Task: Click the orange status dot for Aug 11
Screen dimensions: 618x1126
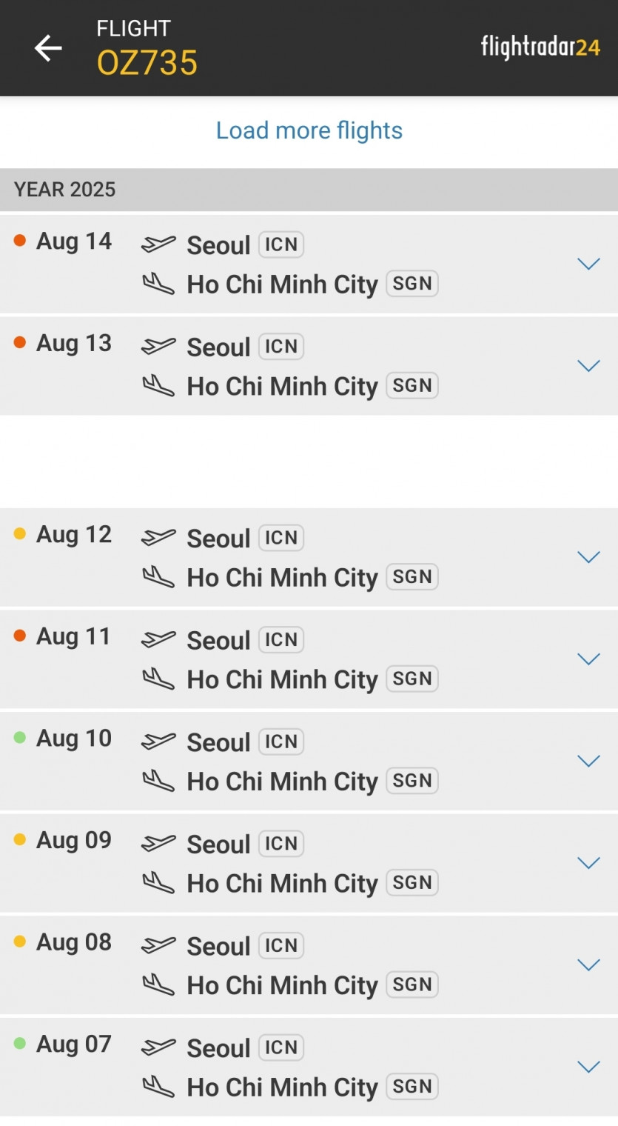Action: point(20,636)
